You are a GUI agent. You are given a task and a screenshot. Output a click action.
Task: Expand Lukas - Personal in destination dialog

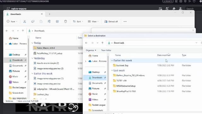pyautogui.click(x=86, y=61)
